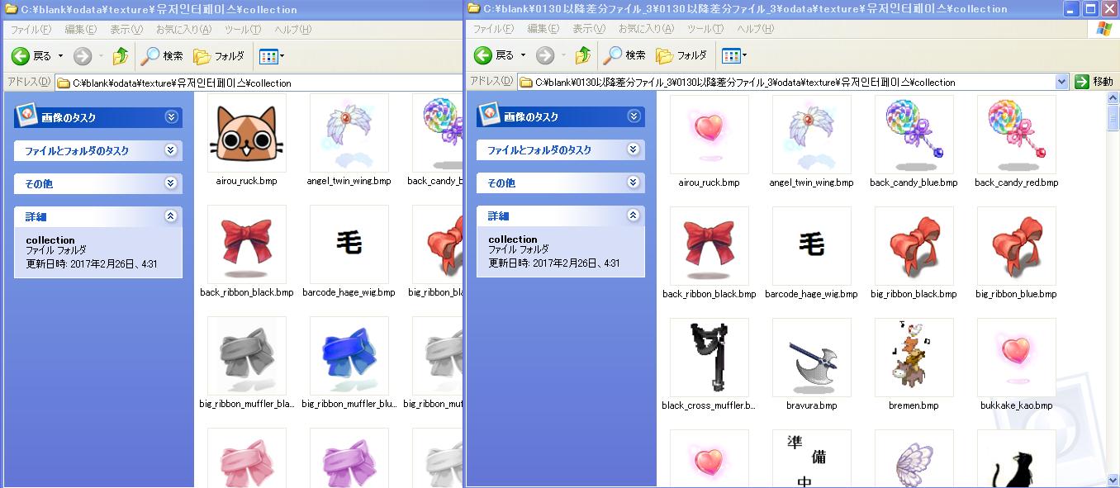Click bremen.bmp file name label
The width and height of the screenshot is (1120, 488).
(914, 405)
